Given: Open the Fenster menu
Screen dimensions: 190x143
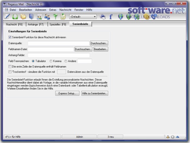Looking at the screenshot, I should tap(79, 10).
